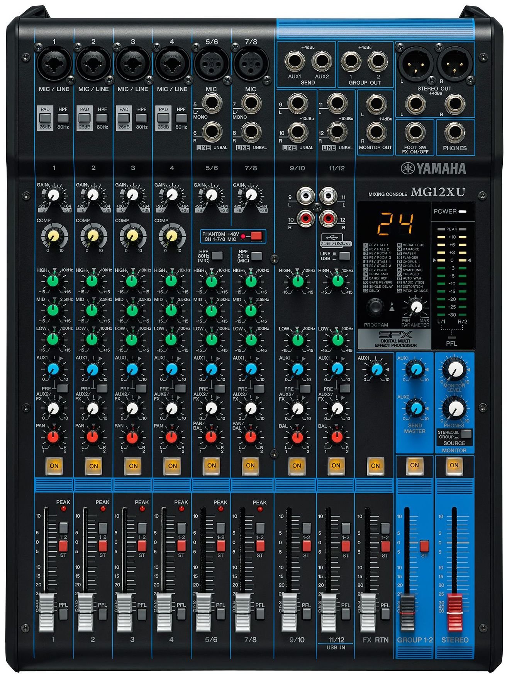Viewport: 512px width, 680px height.
Task: Click the red STEREO master fader
Action: click(x=454, y=611)
